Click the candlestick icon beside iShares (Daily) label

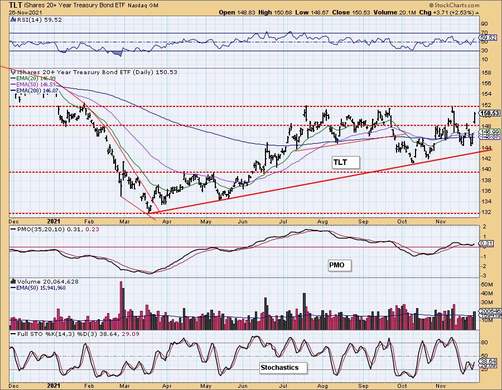coord(13,72)
